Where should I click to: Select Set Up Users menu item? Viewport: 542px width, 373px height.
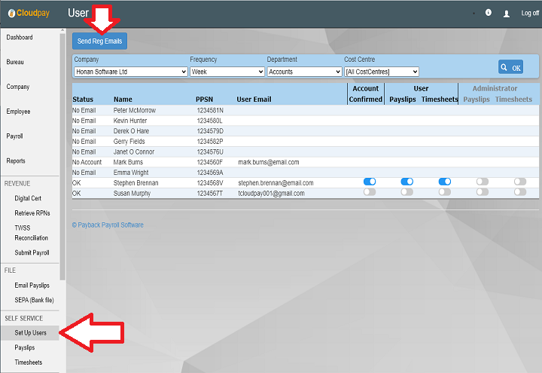(x=30, y=333)
